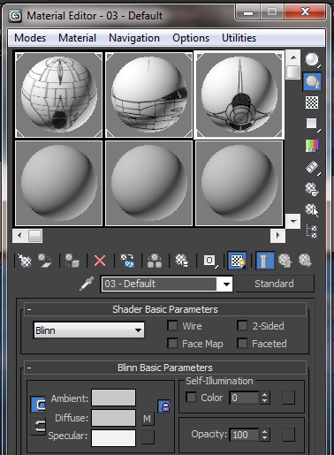Click Put Material to Scene icon

pyautogui.click(x=45, y=261)
